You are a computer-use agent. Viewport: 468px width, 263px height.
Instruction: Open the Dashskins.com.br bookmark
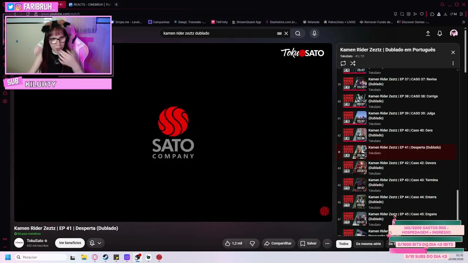tap(281, 22)
